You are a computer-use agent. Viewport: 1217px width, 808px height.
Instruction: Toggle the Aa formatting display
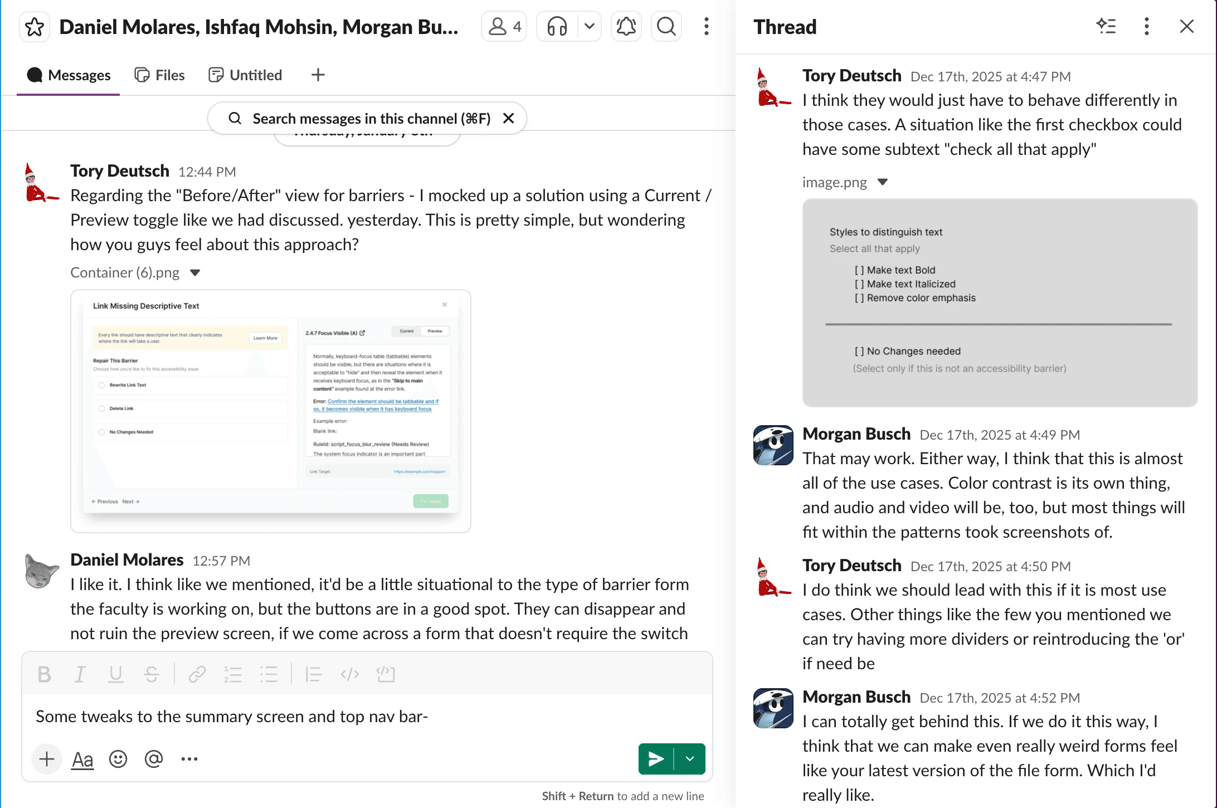[82, 759]
